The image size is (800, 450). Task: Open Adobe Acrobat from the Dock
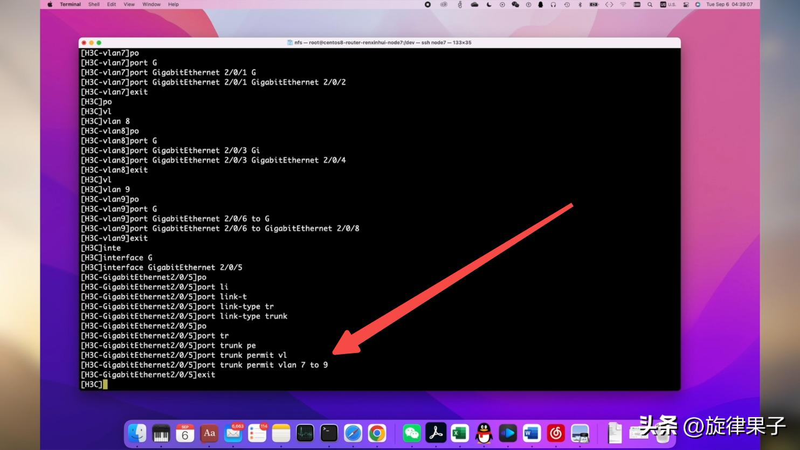(x=436, y=433)
